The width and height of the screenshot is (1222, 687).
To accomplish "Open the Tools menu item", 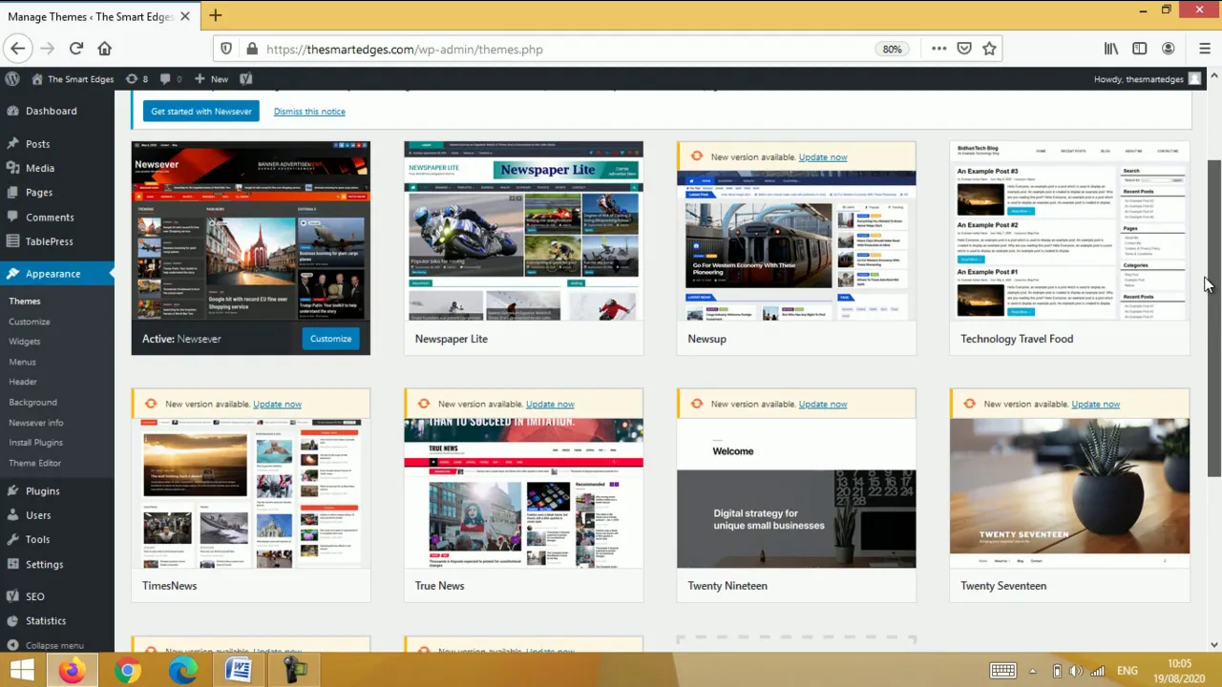I will click(x=57, y=540).
